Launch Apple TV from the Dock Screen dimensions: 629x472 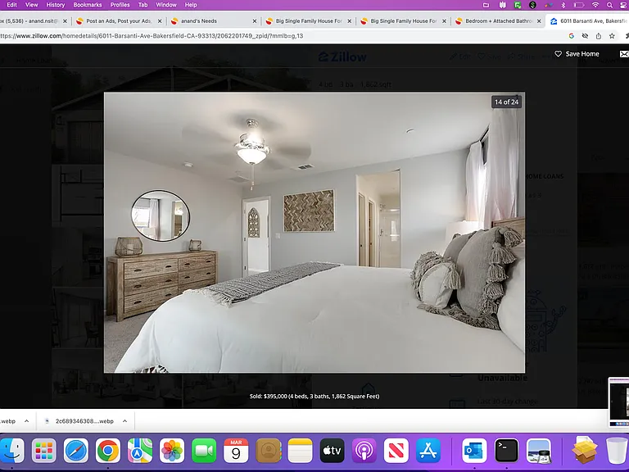coord(332,451)
